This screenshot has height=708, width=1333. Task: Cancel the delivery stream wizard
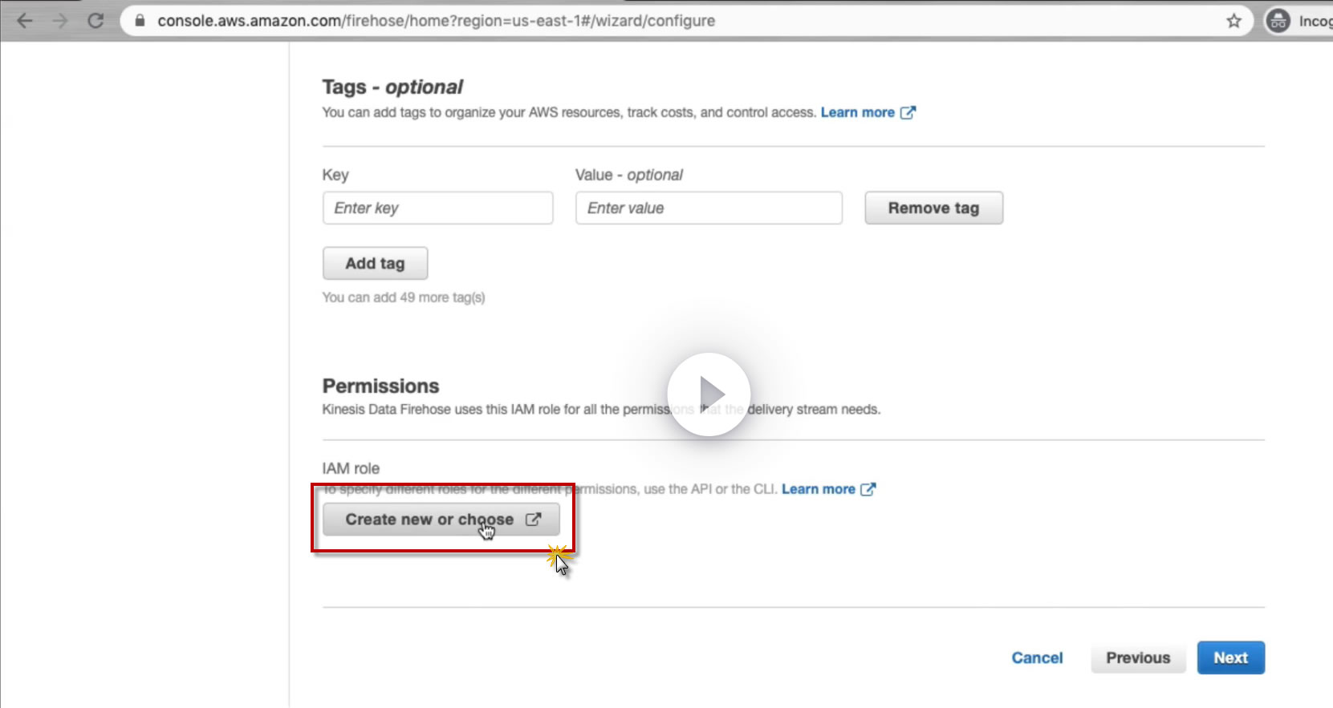(x=1037, y=657)
